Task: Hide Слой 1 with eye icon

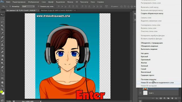Action: [140, 93]
